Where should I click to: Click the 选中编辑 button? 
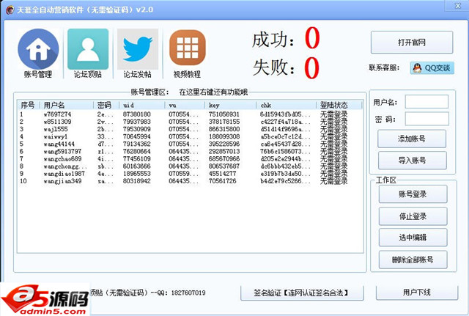[x=411, y=237]
